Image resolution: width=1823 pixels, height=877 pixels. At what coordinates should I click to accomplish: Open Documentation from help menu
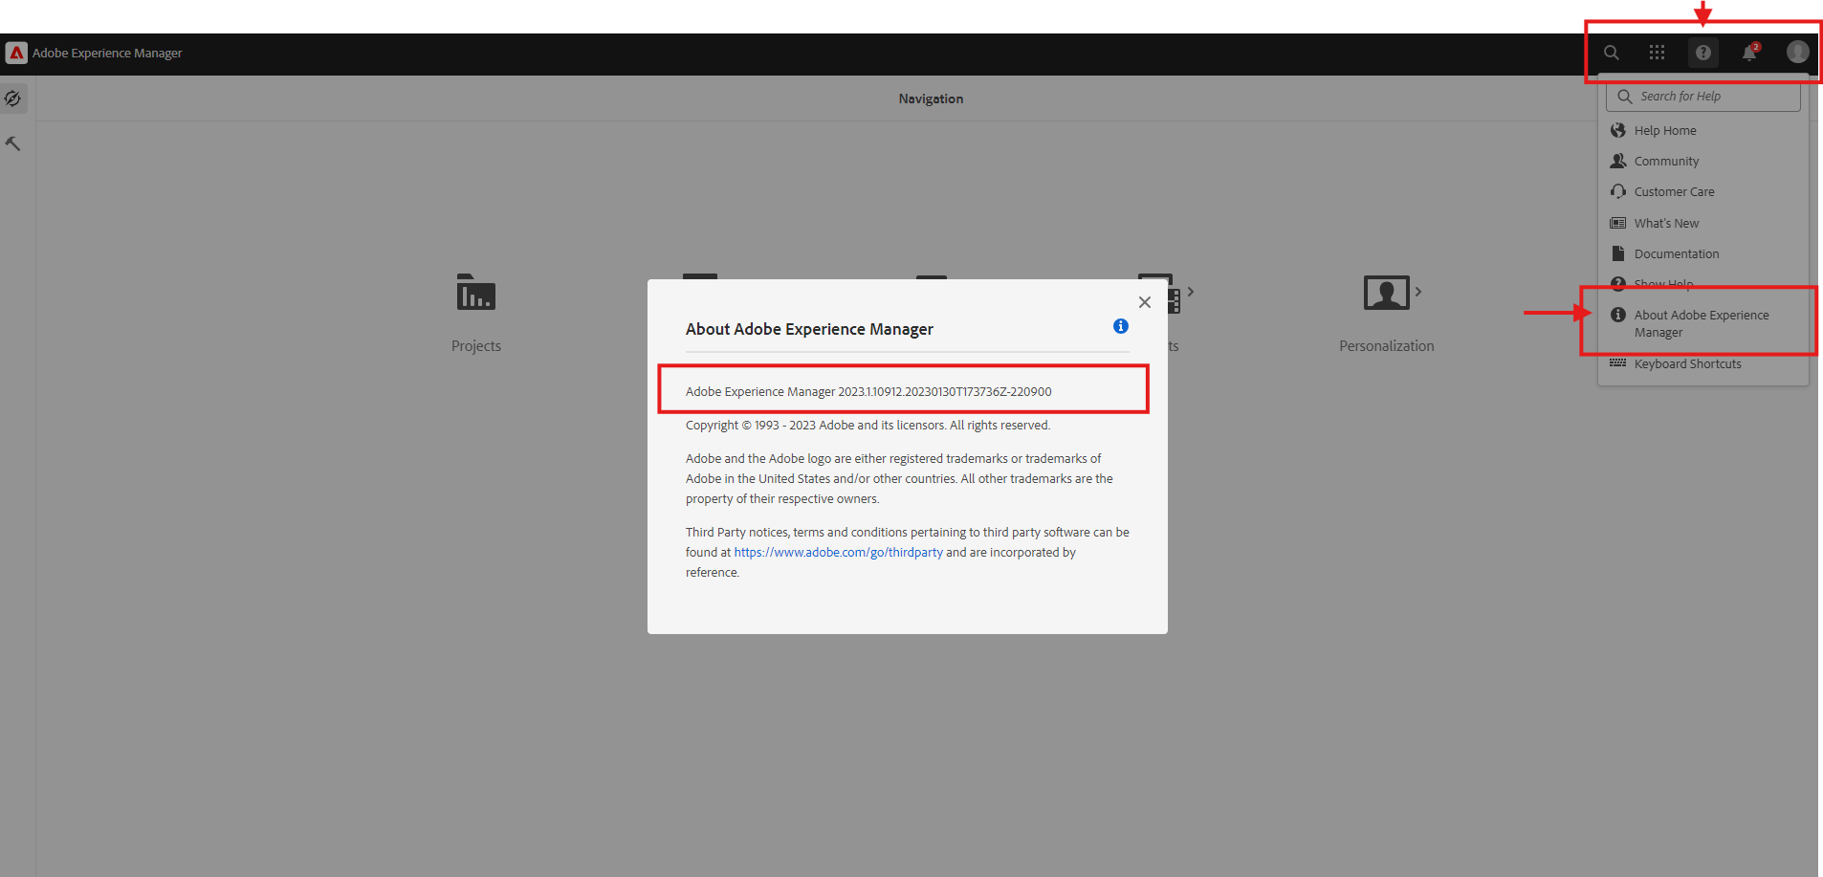tap(1676, 254)
